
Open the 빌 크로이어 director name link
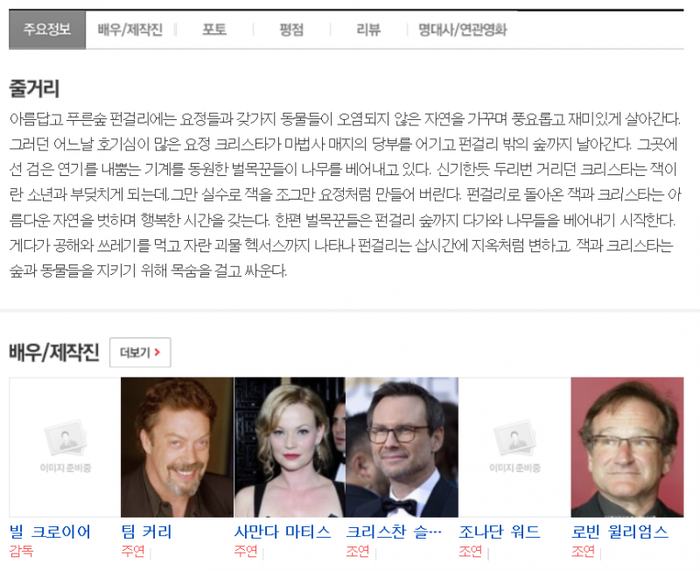point(50,532)
